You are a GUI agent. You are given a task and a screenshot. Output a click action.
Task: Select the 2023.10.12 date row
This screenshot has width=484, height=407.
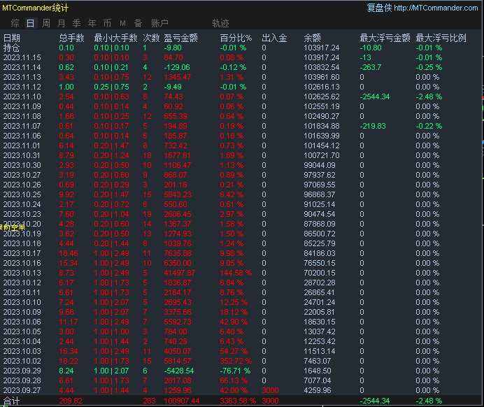coord(22,283)
